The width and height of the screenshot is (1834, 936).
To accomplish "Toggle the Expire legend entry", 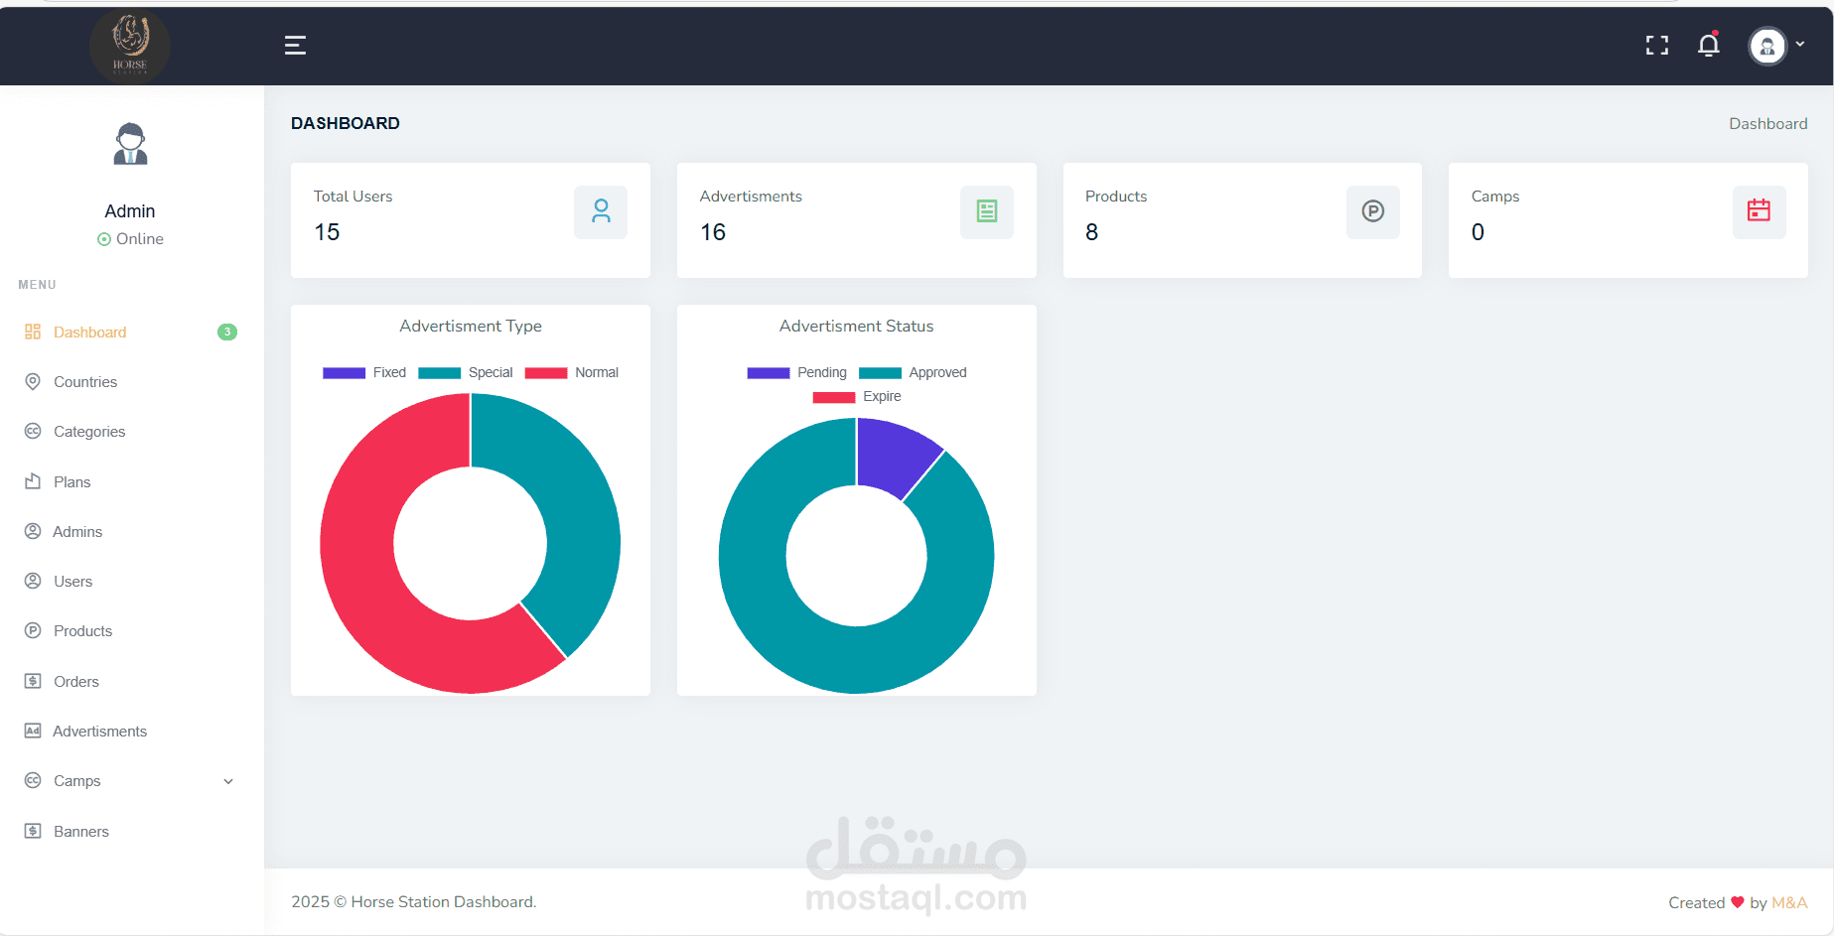I will 857,396.
